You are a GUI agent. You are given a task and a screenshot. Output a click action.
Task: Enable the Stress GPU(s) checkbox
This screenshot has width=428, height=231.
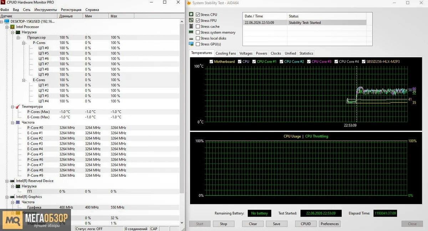[x=198, y=44]
